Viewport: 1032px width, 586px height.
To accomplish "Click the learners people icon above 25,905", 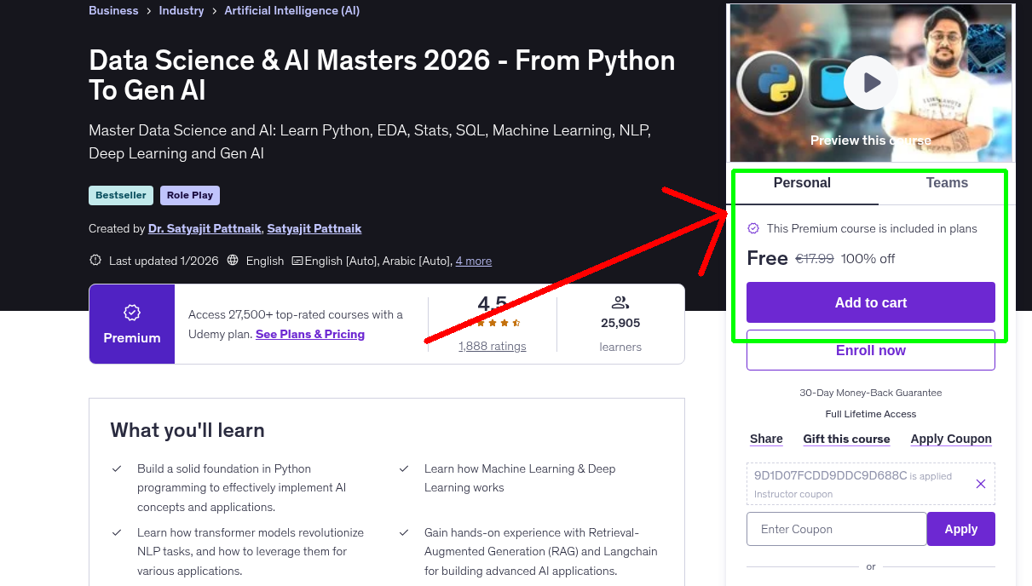I will 620,302.
